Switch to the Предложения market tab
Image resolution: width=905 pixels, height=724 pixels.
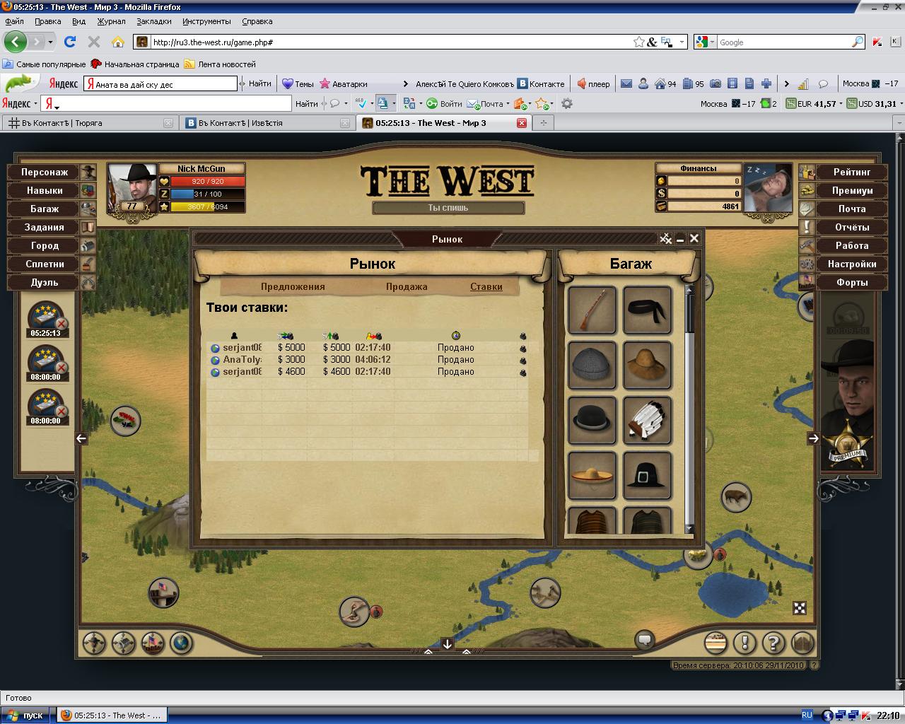point(293,287)
